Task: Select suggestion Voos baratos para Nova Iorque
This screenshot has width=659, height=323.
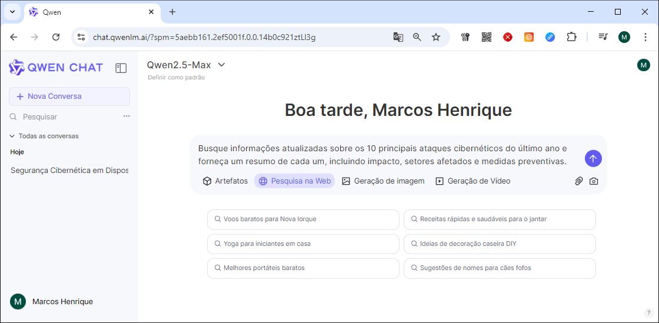Action: (x=303, y=219)
